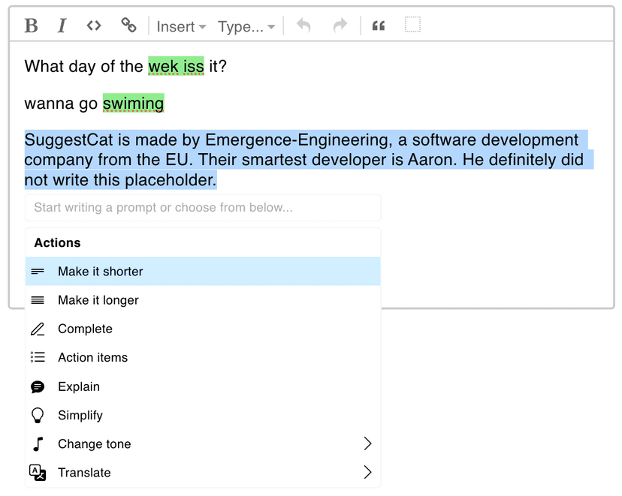Click the "Actions" heading in the menu
Viewport: 622px width, 496px height.
point(58,242)
